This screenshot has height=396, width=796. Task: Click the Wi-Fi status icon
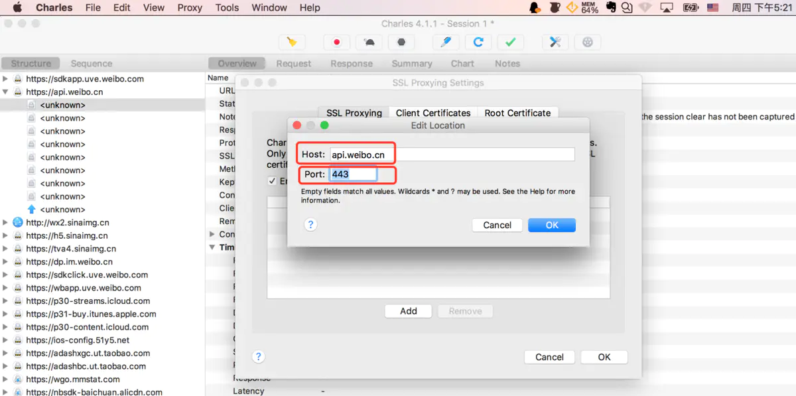click(645, 8)
